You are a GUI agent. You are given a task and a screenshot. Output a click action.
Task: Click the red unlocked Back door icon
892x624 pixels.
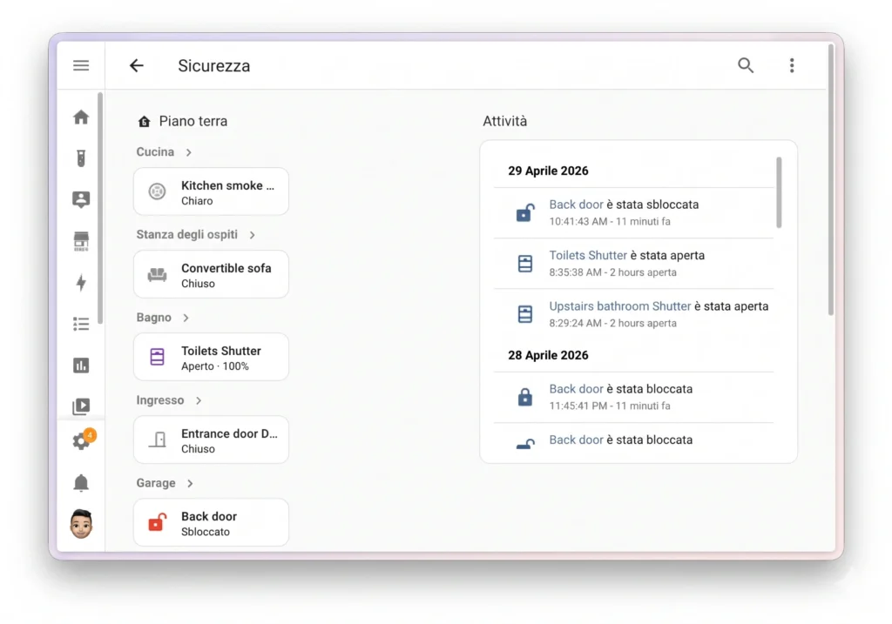(158, 522)
